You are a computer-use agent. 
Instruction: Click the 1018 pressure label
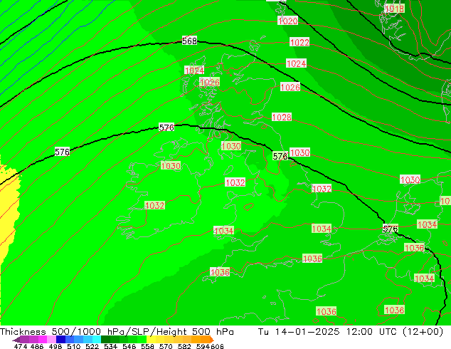tap(395, 9)
